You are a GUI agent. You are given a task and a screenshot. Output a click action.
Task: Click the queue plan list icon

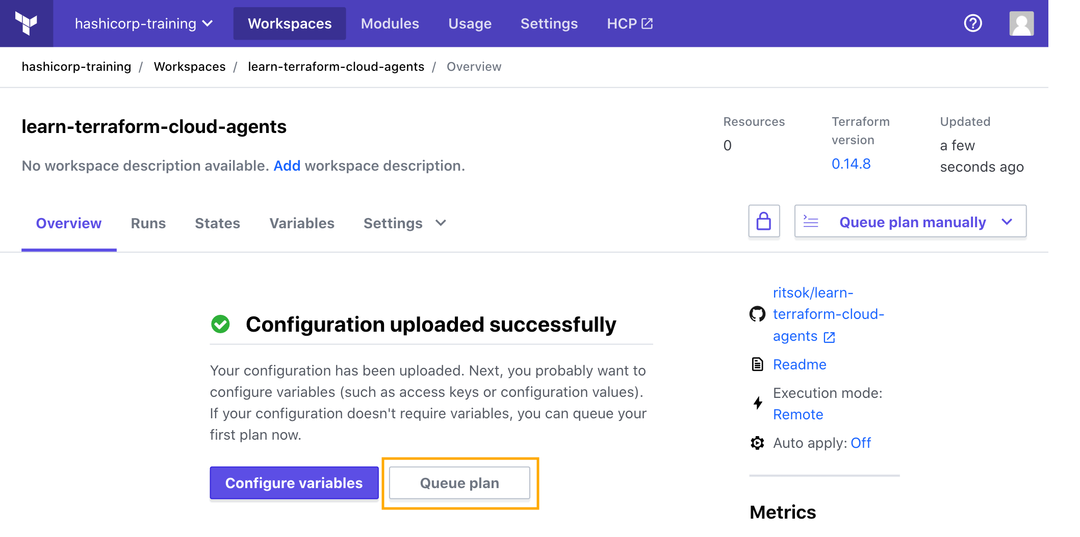coord(811,221)
